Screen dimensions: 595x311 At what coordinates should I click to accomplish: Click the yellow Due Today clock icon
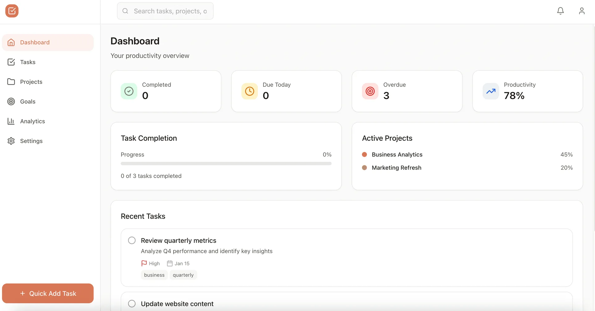click(249, 91)
